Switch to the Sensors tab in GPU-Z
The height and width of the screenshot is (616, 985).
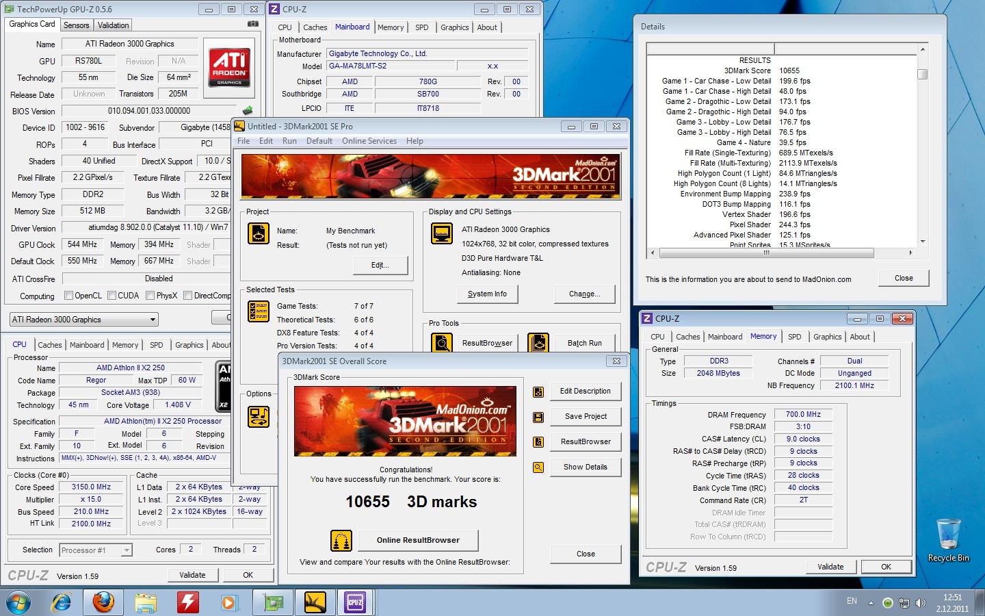(x=77, y=25)
